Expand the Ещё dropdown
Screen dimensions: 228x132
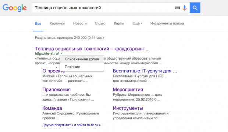click(x=137, y=23)
